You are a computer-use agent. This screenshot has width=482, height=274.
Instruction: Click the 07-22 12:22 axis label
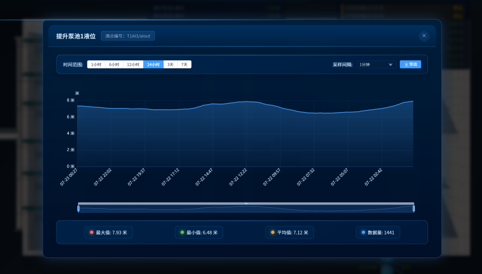pyautogui.click(x=238, y=177)
